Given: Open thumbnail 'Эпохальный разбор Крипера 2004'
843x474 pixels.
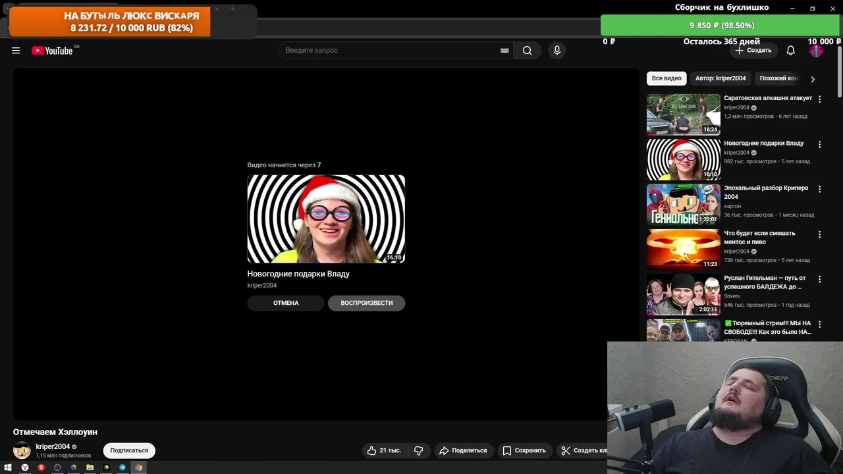Looking at the screenshot, I should tap(684, 205).
